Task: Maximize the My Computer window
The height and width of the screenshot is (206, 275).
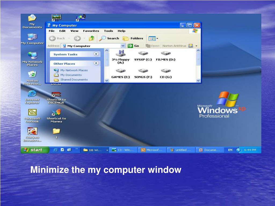Action: 190,25
